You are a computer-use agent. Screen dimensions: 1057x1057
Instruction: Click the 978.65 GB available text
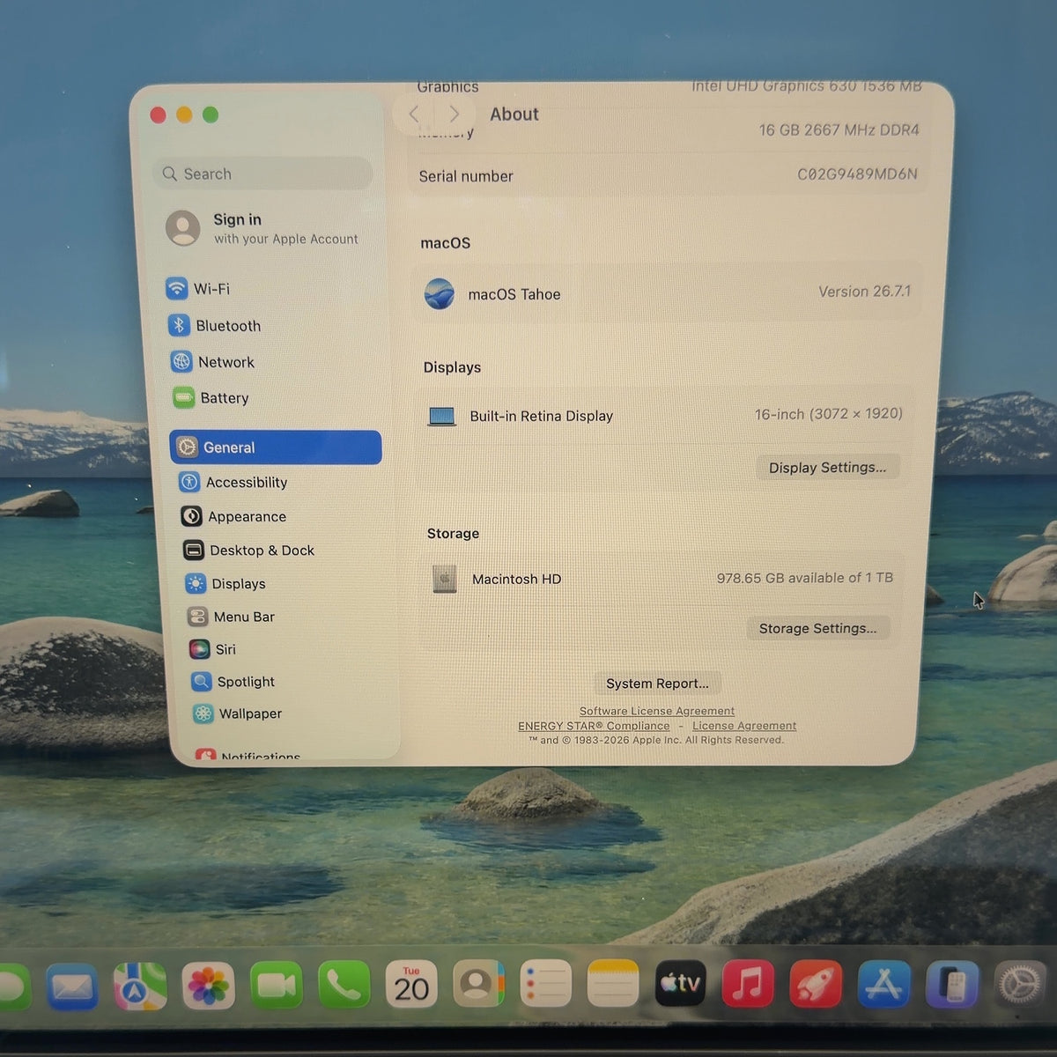click(805, 578)
